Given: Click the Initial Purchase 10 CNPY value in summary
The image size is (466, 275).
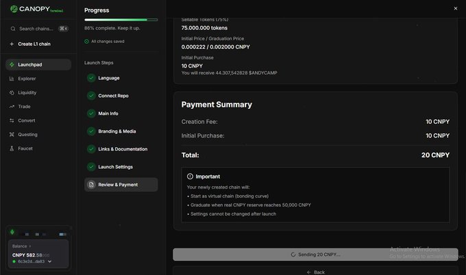Looking at the screenshot, I should point(437,135).
